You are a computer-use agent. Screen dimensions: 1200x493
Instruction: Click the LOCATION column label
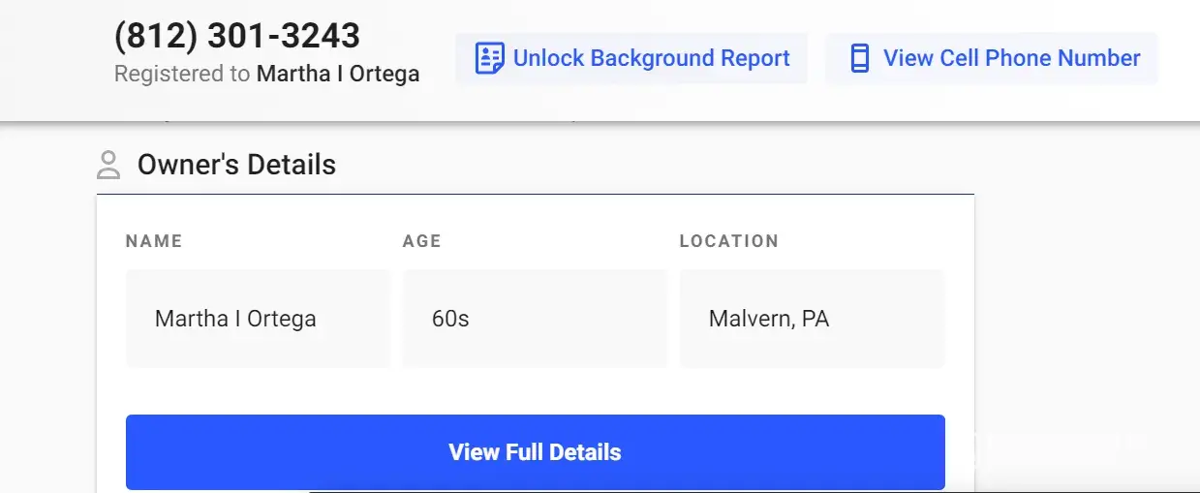(728, 241)
